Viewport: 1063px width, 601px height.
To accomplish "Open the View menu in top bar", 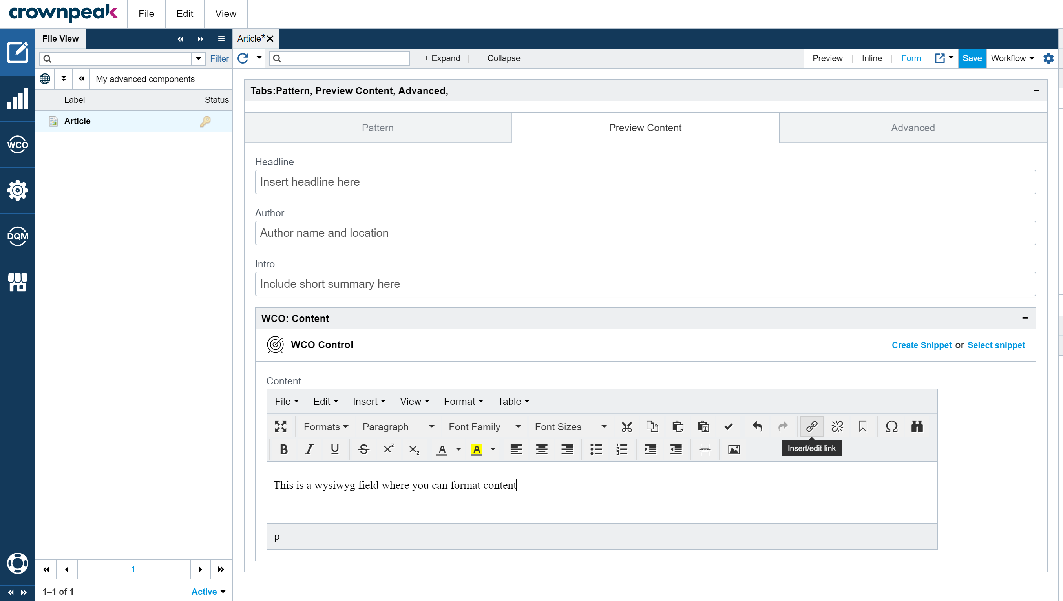I will [226, 14].
